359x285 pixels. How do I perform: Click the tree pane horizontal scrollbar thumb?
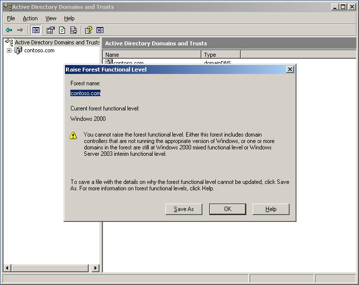(x=50, y=268)
